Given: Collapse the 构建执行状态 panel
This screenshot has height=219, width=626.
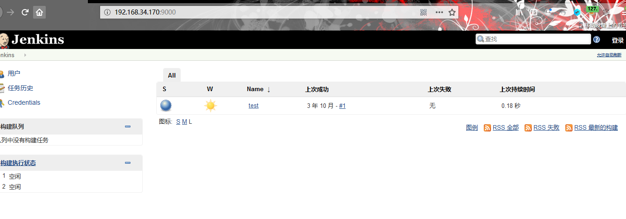Looking at the screenshot, I should (128, 163).
